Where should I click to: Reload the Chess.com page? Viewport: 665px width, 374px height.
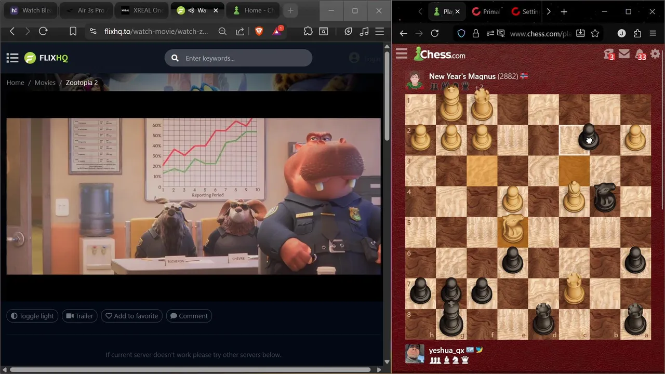[x=434, y=33]
